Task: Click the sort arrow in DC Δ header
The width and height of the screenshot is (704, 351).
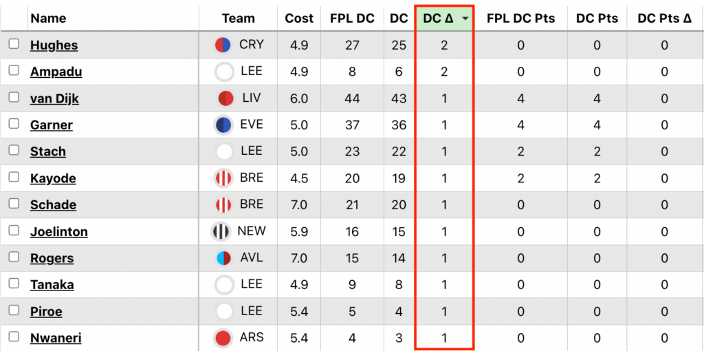Action: click(x=466, y=19)
